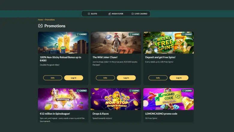Open the Slots tab
This screenshot has height=132, width=234.
coord(92,14)
